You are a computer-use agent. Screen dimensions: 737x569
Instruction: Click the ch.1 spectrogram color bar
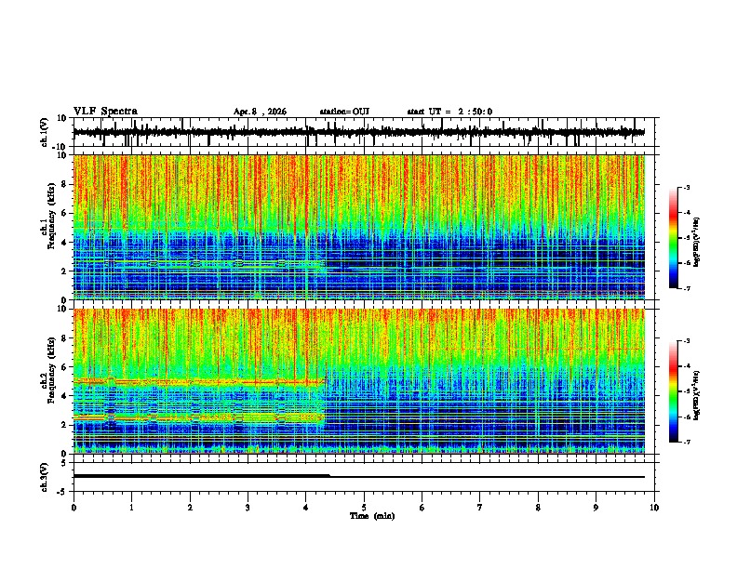(x=673, y=238)
